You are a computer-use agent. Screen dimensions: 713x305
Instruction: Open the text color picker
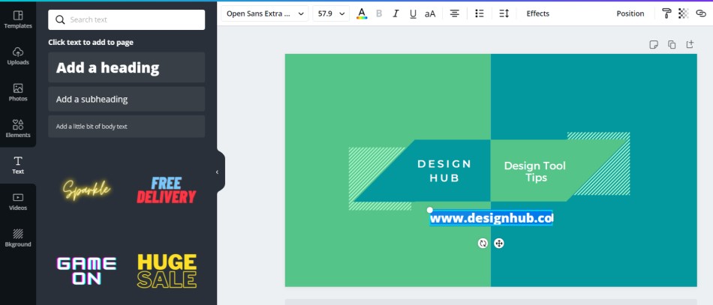coord(362,13)
